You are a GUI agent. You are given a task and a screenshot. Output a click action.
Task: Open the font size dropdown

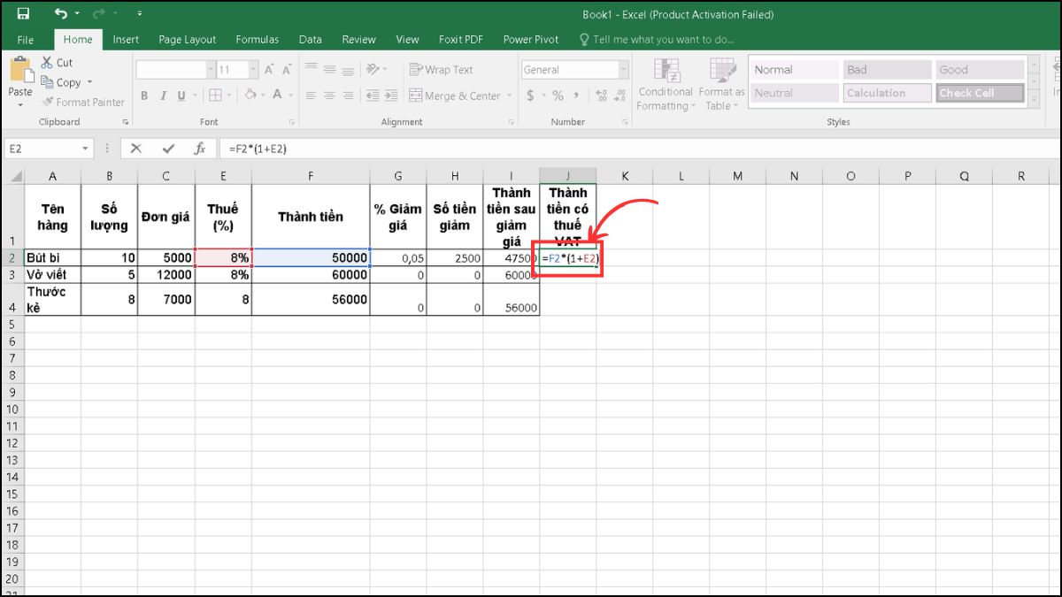point(252,69)
